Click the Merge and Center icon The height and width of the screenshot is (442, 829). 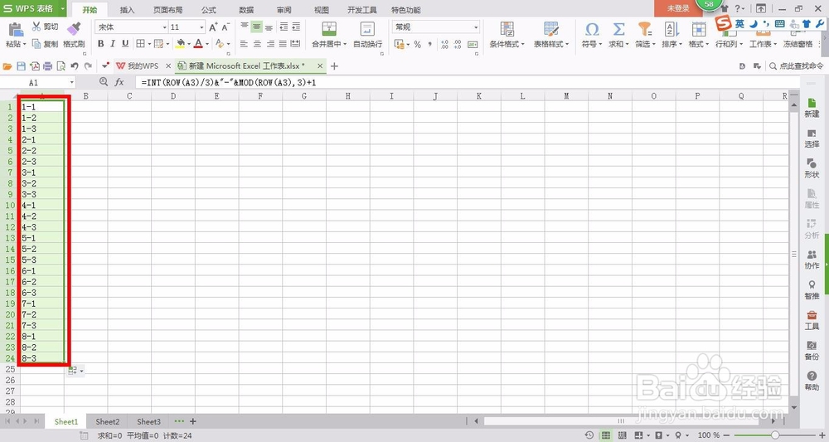pyautogui.click(x=329, y=28)
